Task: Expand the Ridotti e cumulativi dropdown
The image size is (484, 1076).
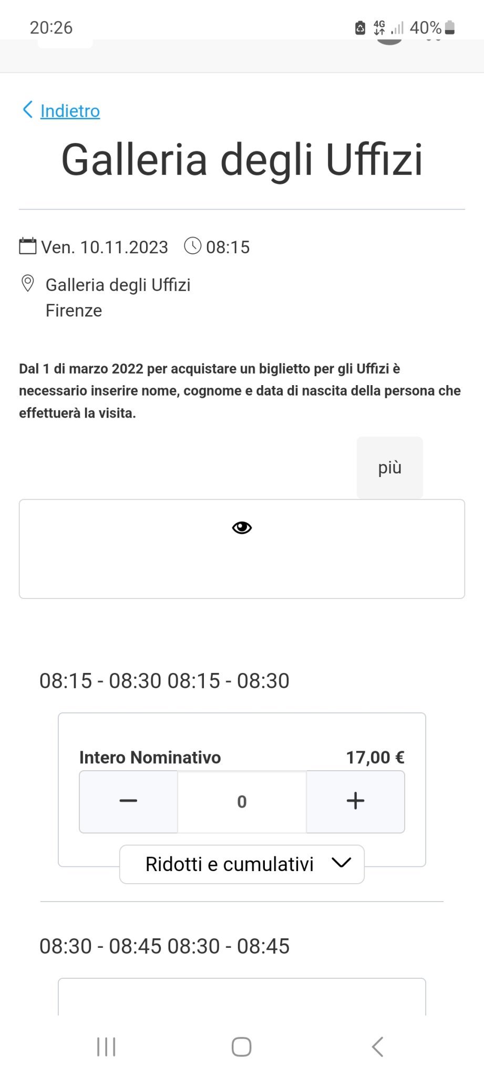Action: pyautogui.click(x=230, y=864)
